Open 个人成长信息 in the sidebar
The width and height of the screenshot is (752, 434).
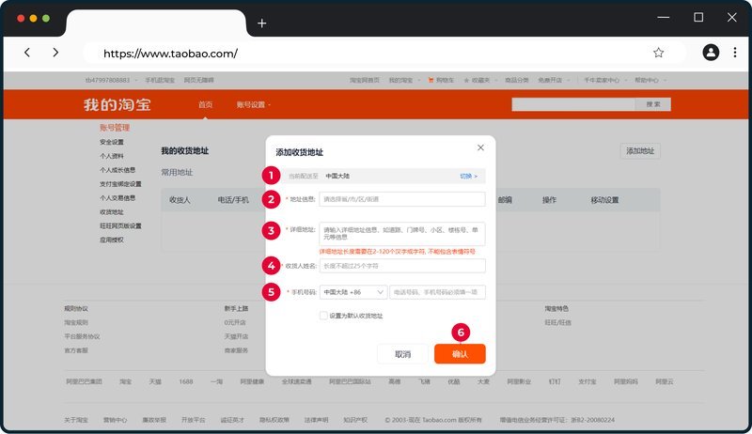point(117,170)
